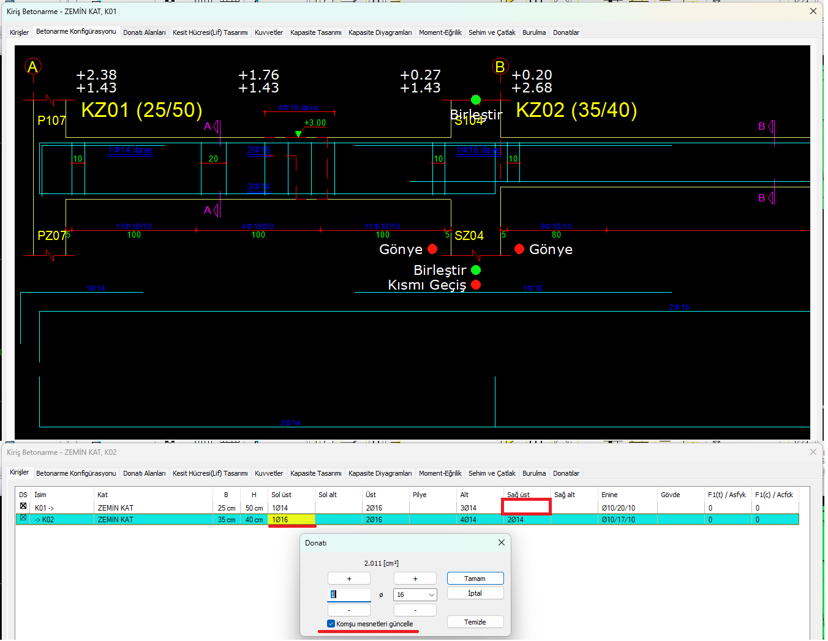Click the KZ02 (35/40) beam label
This screenshot has width=828, height=641.
pos(576,110)
